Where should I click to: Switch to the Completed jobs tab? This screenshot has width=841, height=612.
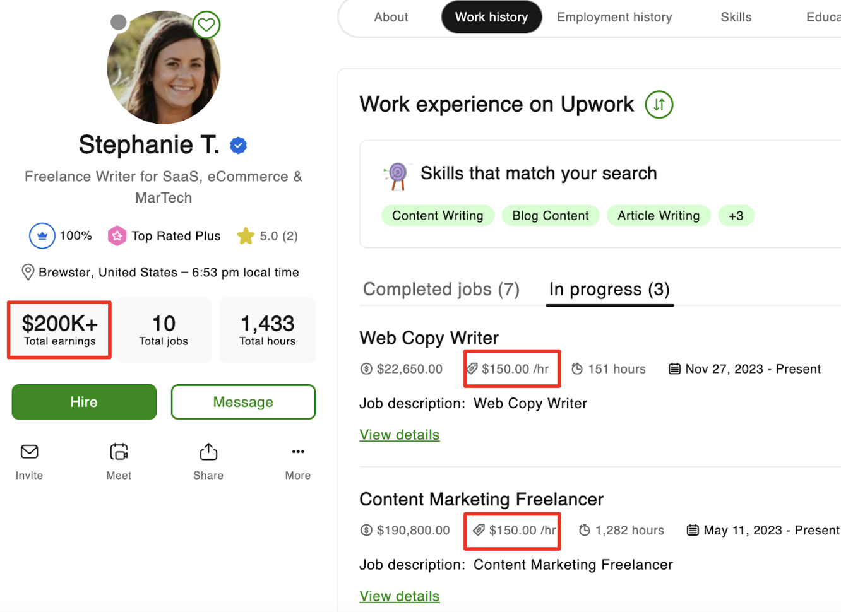pyautogui.click(x=441, y=289)
